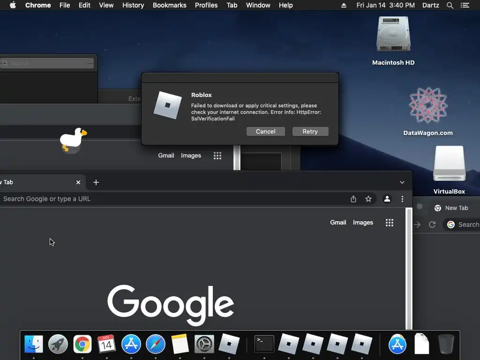
Task: Bookmark this tab with the star icon
Action: (368, 199)
